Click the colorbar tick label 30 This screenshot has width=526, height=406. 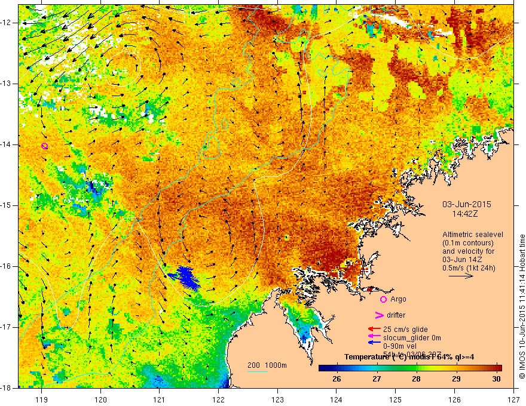[496, 379]
